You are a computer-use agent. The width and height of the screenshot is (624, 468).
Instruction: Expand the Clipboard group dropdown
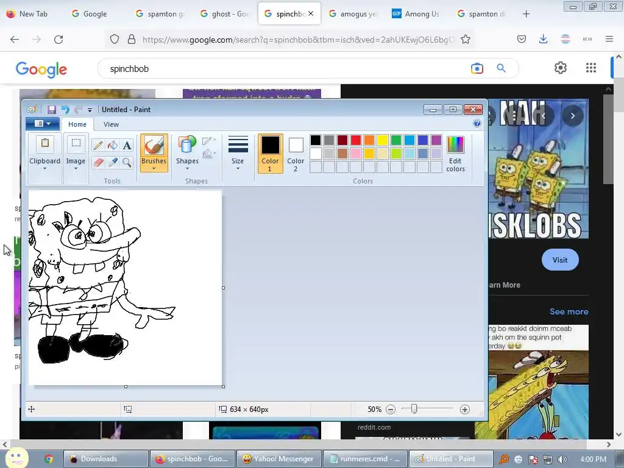click(45, 169)
